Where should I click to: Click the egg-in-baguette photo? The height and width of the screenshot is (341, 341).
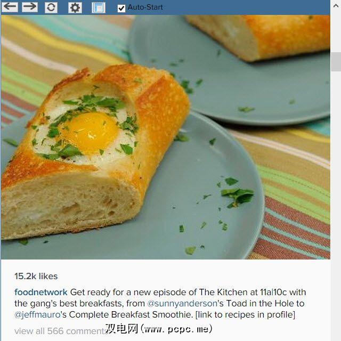(x=166, y=137)
